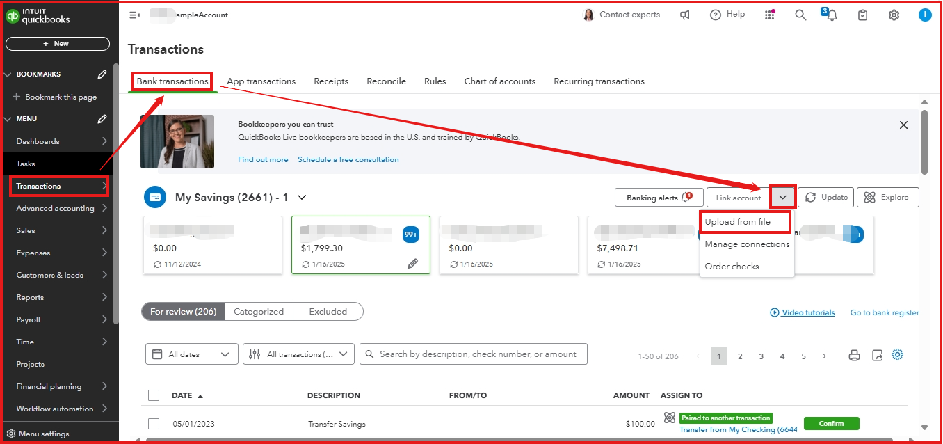
Task: Close the bookkeepers banner
Action: tap(903, 125)
